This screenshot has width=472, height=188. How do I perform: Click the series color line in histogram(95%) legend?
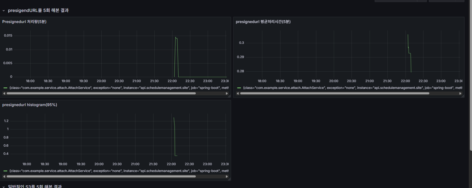(6, 171)
